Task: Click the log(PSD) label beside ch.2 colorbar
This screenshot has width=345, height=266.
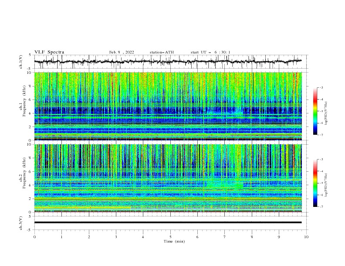Action: click(x=326, y=185)
